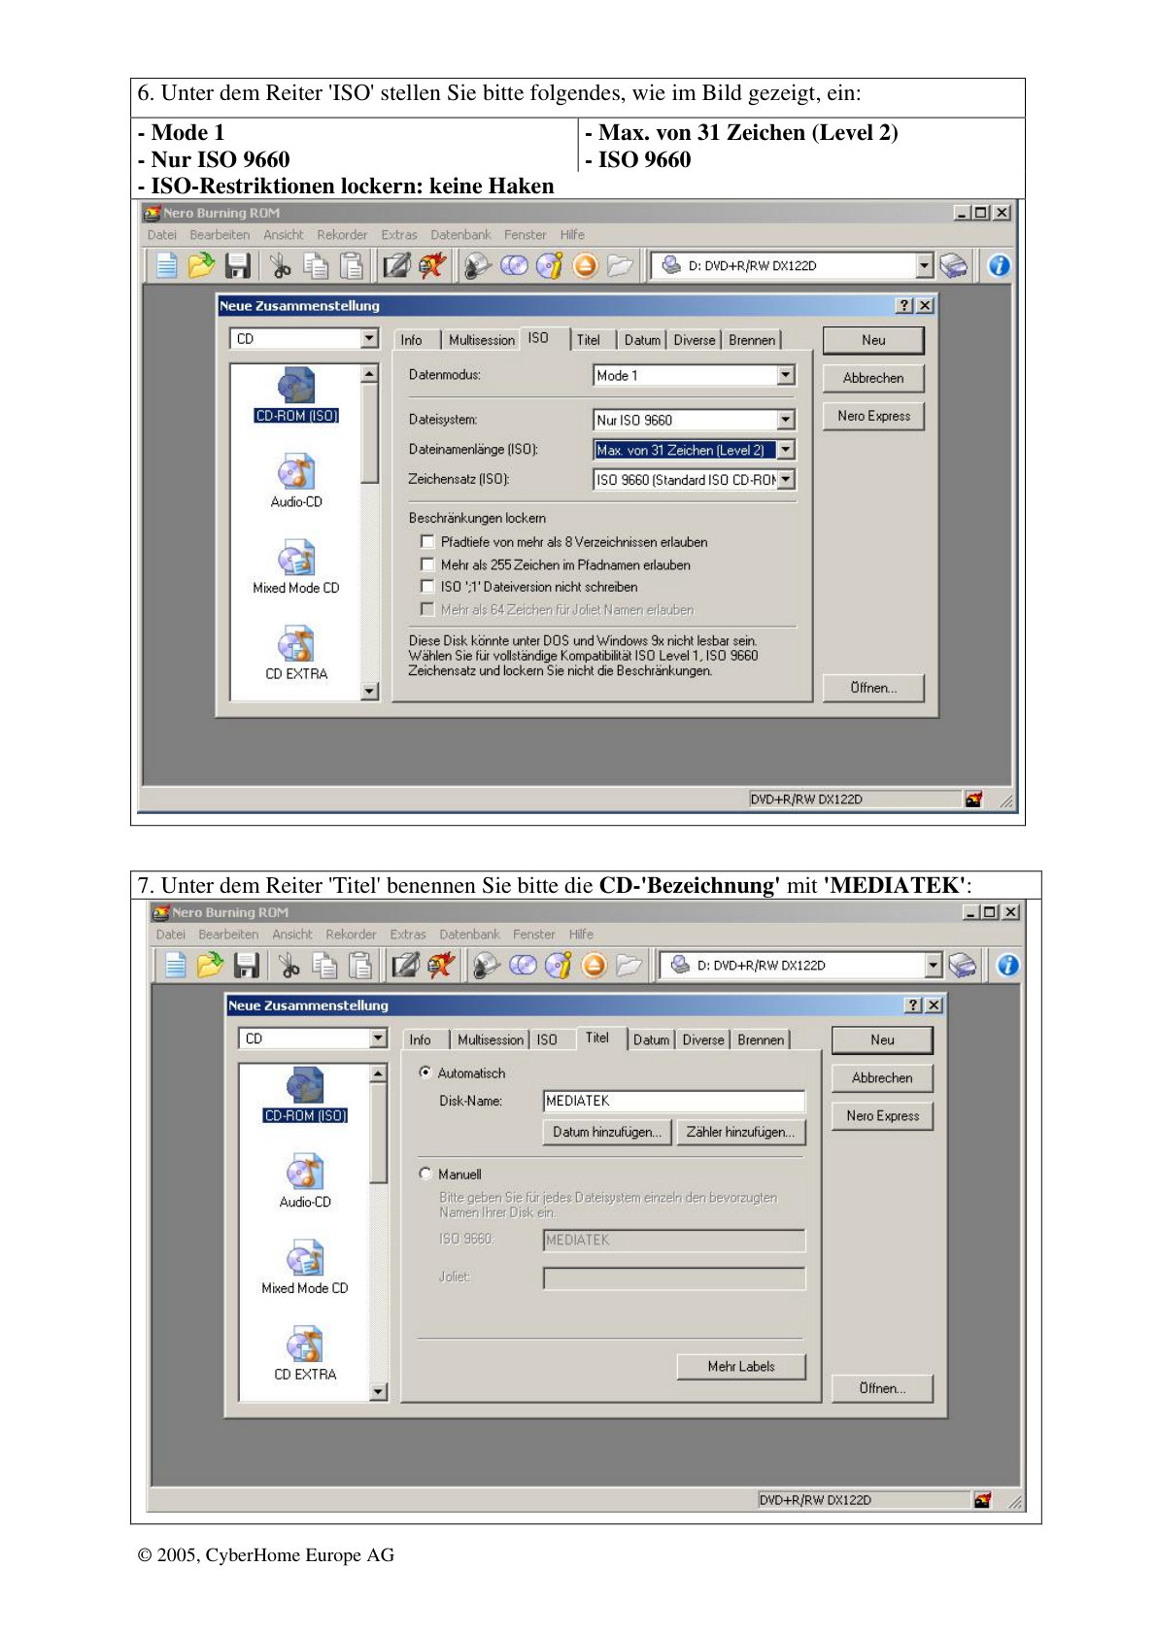Click the New document icon in the upper Nero toolbar

point(167,265)
